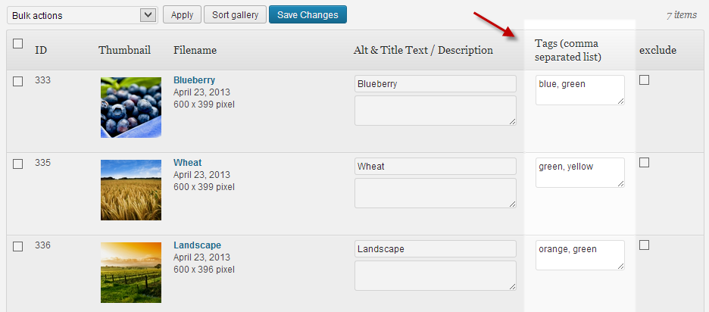Image resolution: width=709 pixels, height=312 pixels.
Task: Open the Wheat filename link
Action: tap(188, 163)
